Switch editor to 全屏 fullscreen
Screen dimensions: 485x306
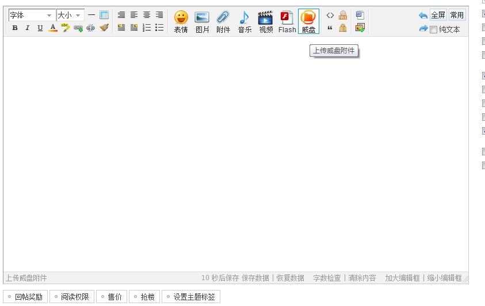pyautogui.click(x=438, y=15)
